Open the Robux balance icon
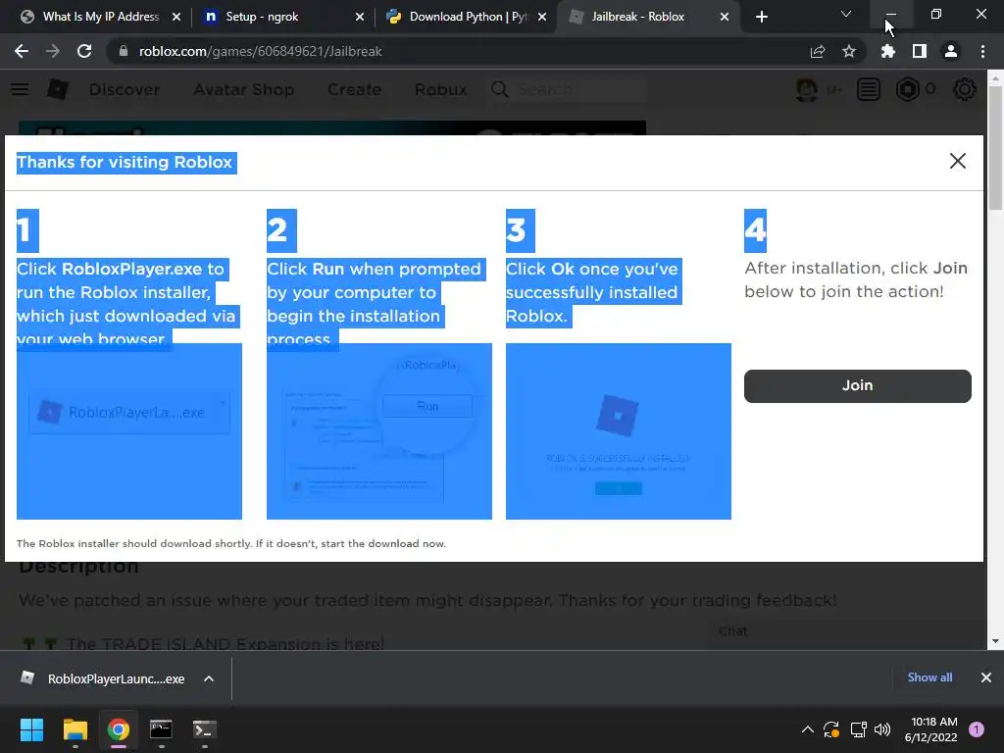This screenshot has width=1004, height=753. pos(907,89)
